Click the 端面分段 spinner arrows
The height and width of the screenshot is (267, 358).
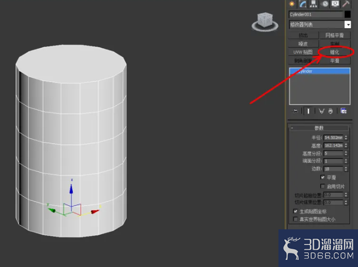(346, 161)
